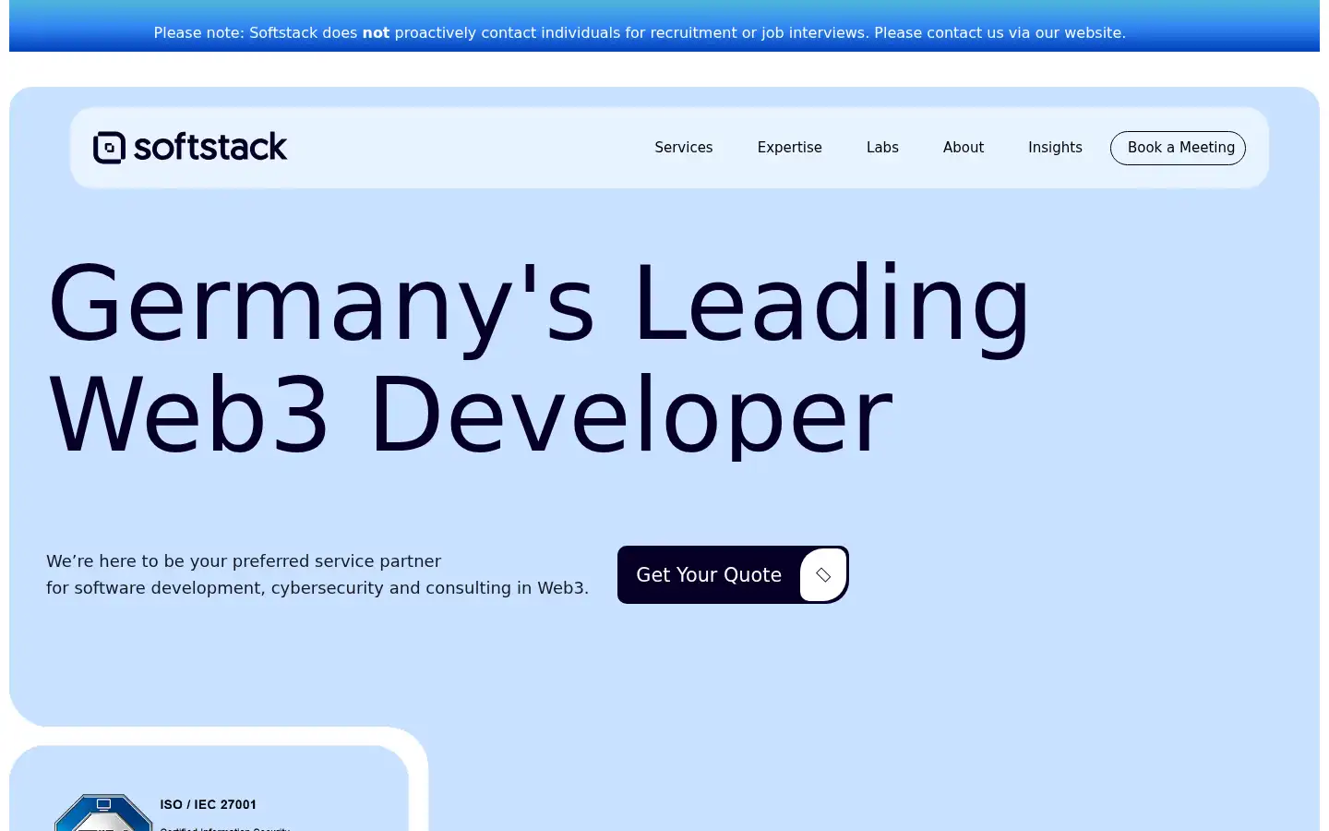Viewport: 1329px width, 831px height.
Task: Click the ISO / IEC 27001 certificate badge
Action: pos(103,813)
